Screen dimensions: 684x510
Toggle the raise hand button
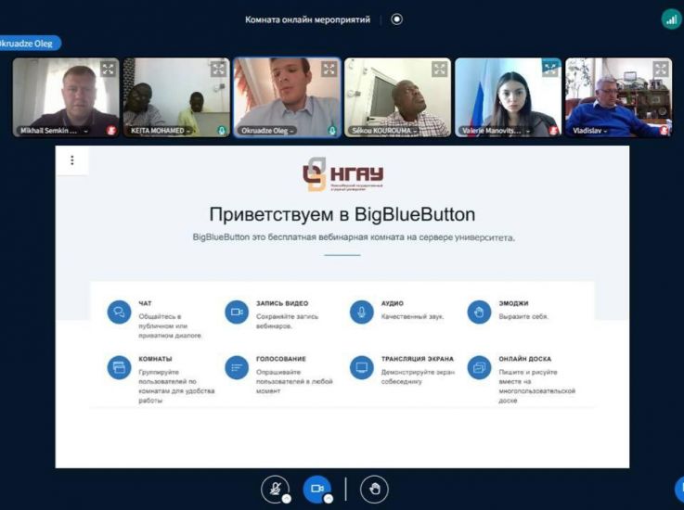(374, 489)
